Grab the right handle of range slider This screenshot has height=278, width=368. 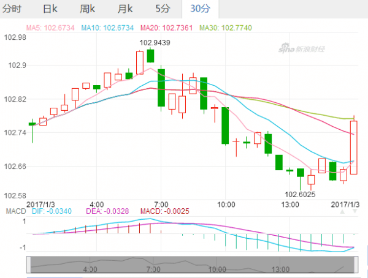(x=356, y=265)
